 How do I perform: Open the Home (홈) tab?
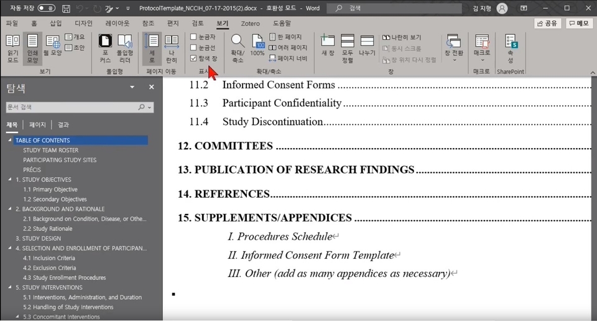tap(34, 23)
